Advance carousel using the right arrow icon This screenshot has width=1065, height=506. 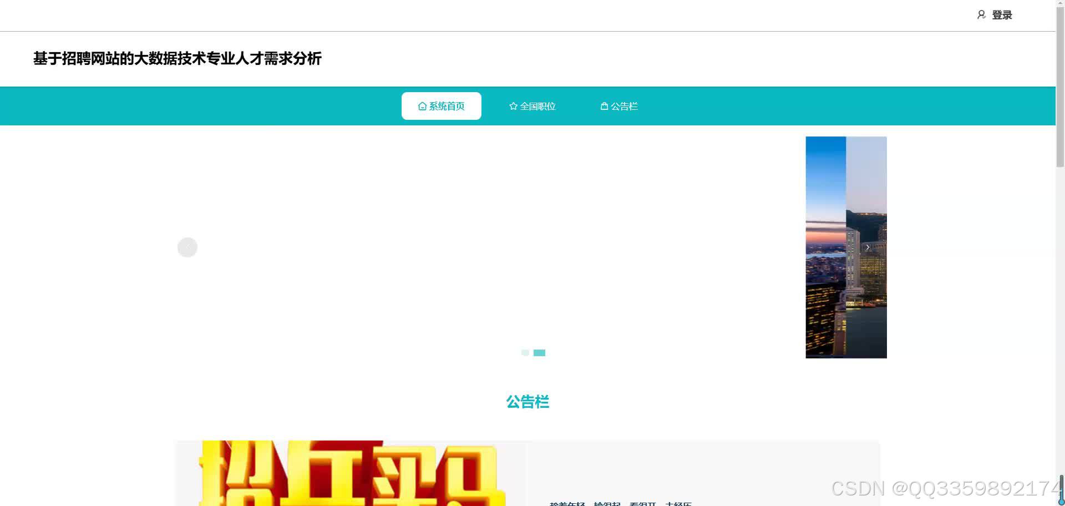tap(868, 247)
